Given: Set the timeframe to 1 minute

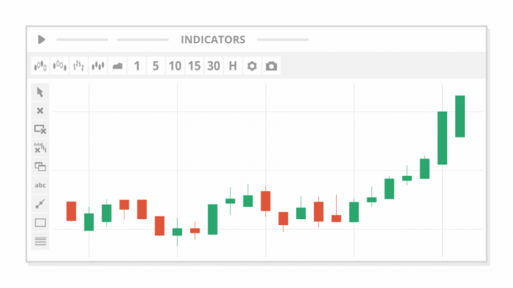Looking at the screenshot, I should 137,66.
